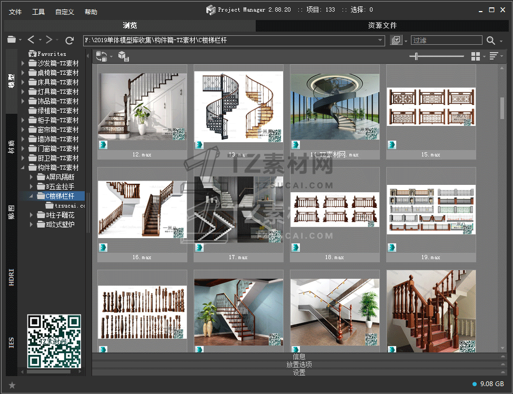This screenshot has height=394, width=513.
Task: Click the favorites star icon in status bar
Action: [12, 385]
